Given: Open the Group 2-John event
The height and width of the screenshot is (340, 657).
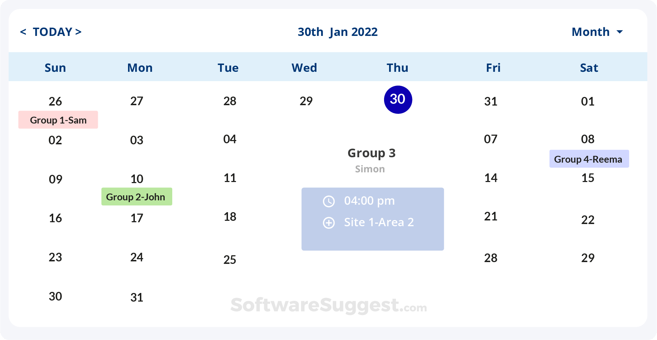Looking at the screenshot, I should [137, 197].
